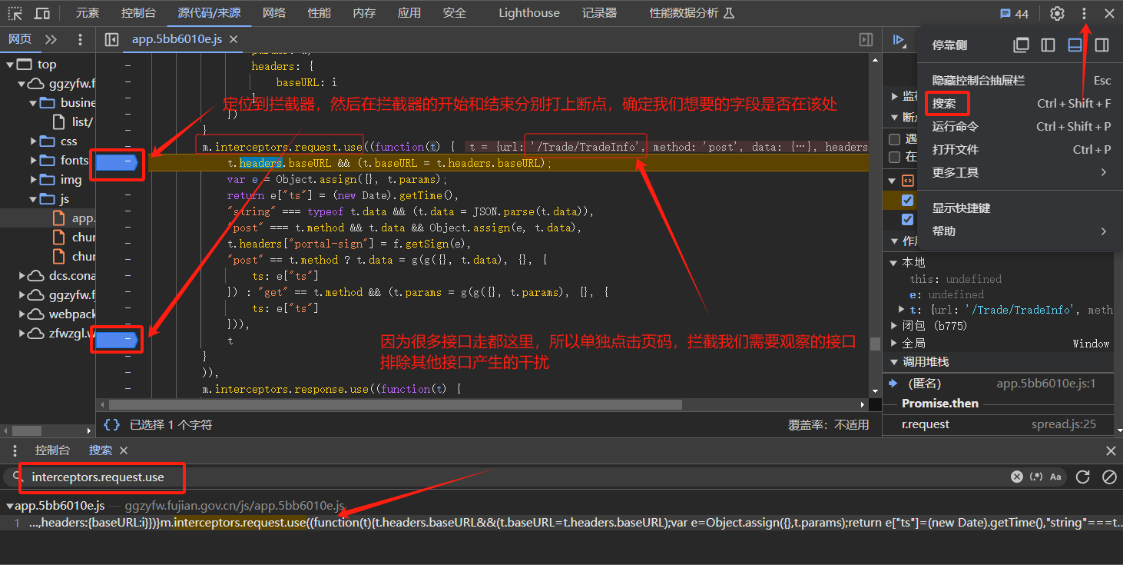The height and width of the screenshot is (565, 1123).
Task: Open the 44 console messages badge
Action: (x=1014, y=13)
